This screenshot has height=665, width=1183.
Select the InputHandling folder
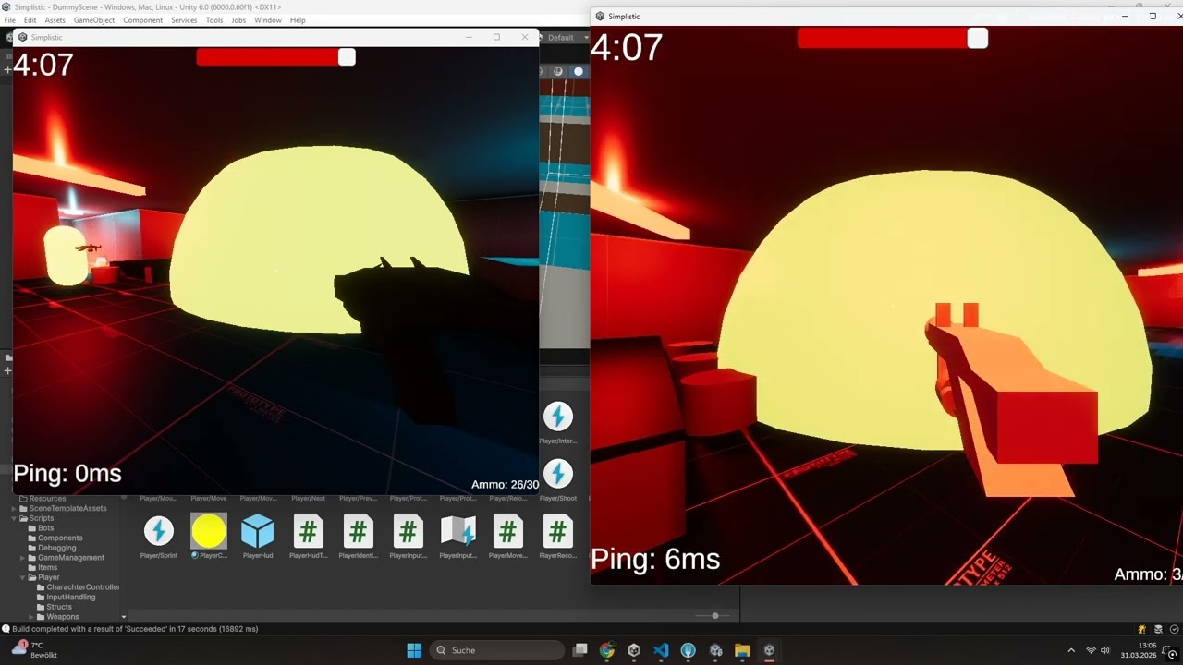pos(70,597)
